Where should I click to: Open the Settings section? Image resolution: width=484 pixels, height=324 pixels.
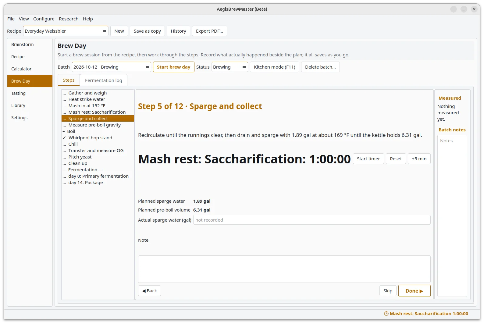click(x=30, y=118)
